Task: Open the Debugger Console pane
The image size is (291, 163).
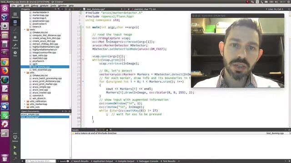Action: pos(147,161)
